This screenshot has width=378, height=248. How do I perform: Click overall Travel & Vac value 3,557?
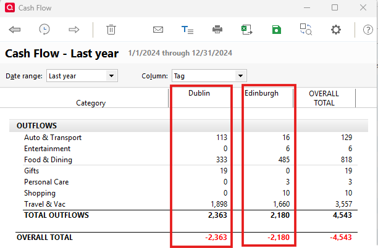click(x=343, y=204)
